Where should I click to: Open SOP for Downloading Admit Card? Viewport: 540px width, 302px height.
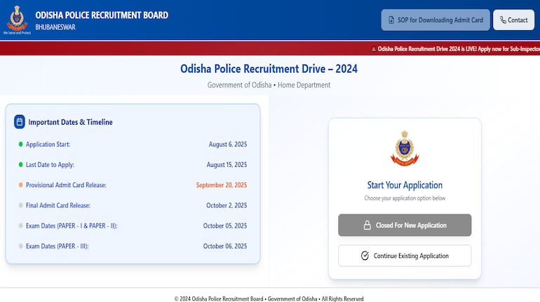(x=436, y=20)
